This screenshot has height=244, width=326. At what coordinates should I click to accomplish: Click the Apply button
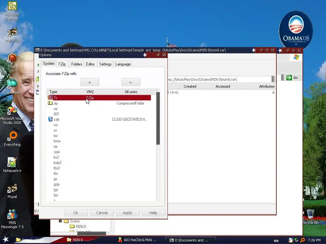click(x=127, y=213)
